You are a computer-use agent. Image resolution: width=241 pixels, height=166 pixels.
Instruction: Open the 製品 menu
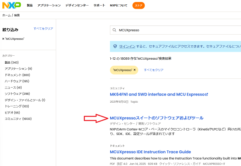pyautogui.click(x=30, y=6)
